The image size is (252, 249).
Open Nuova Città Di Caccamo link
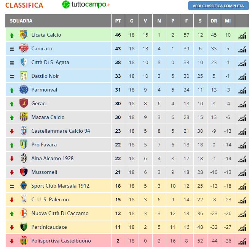pyautogui.click(x=60, y=213)
